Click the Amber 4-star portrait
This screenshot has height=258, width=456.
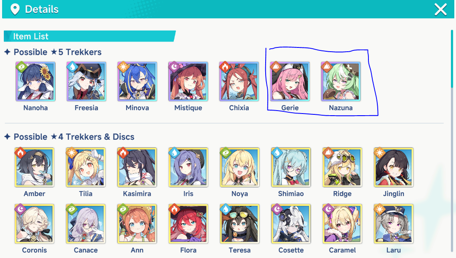pyautogui.click(x=34, y=167)
